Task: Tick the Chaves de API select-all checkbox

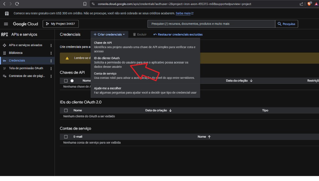Action: pos(66,81)
